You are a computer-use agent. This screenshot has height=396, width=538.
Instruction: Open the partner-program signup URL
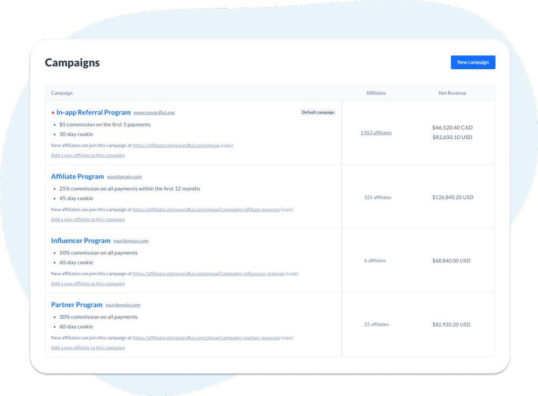[x=206, y=338]
